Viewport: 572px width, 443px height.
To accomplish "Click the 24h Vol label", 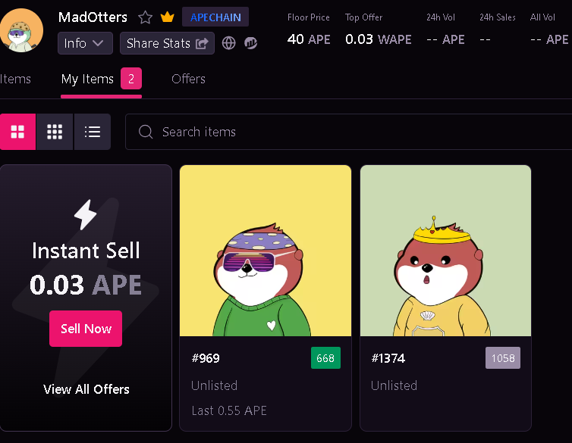I will pos(441,17).
